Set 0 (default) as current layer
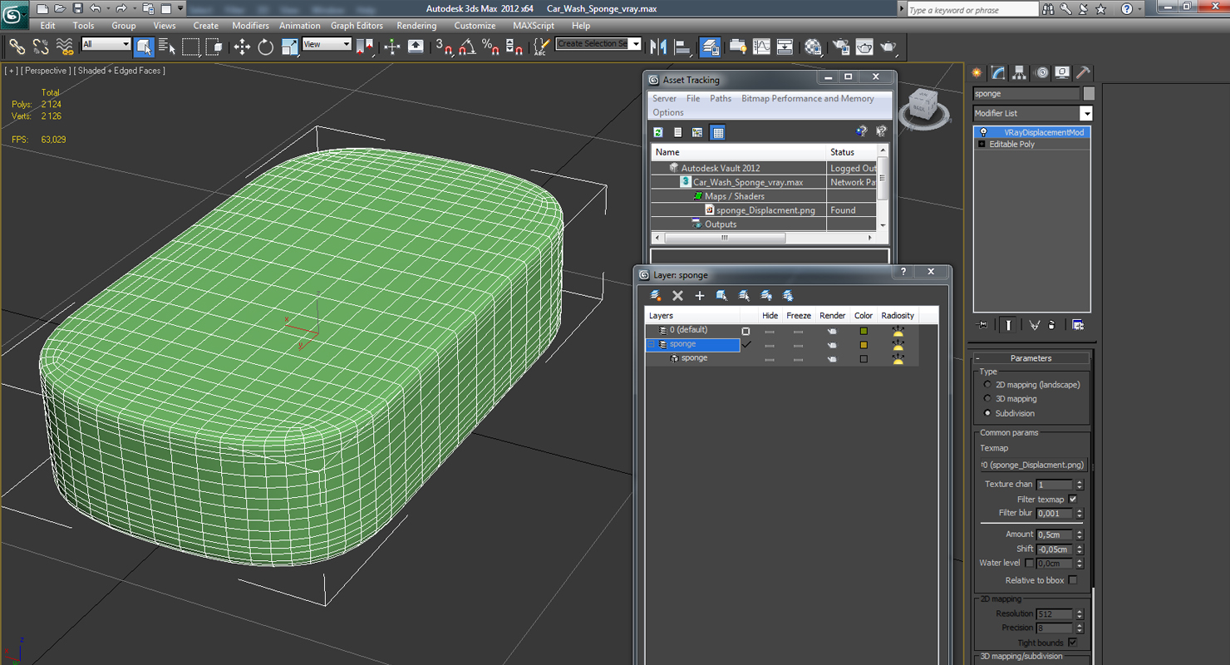The width and height of the screenshot is (1230, 665). pos(745,331)
